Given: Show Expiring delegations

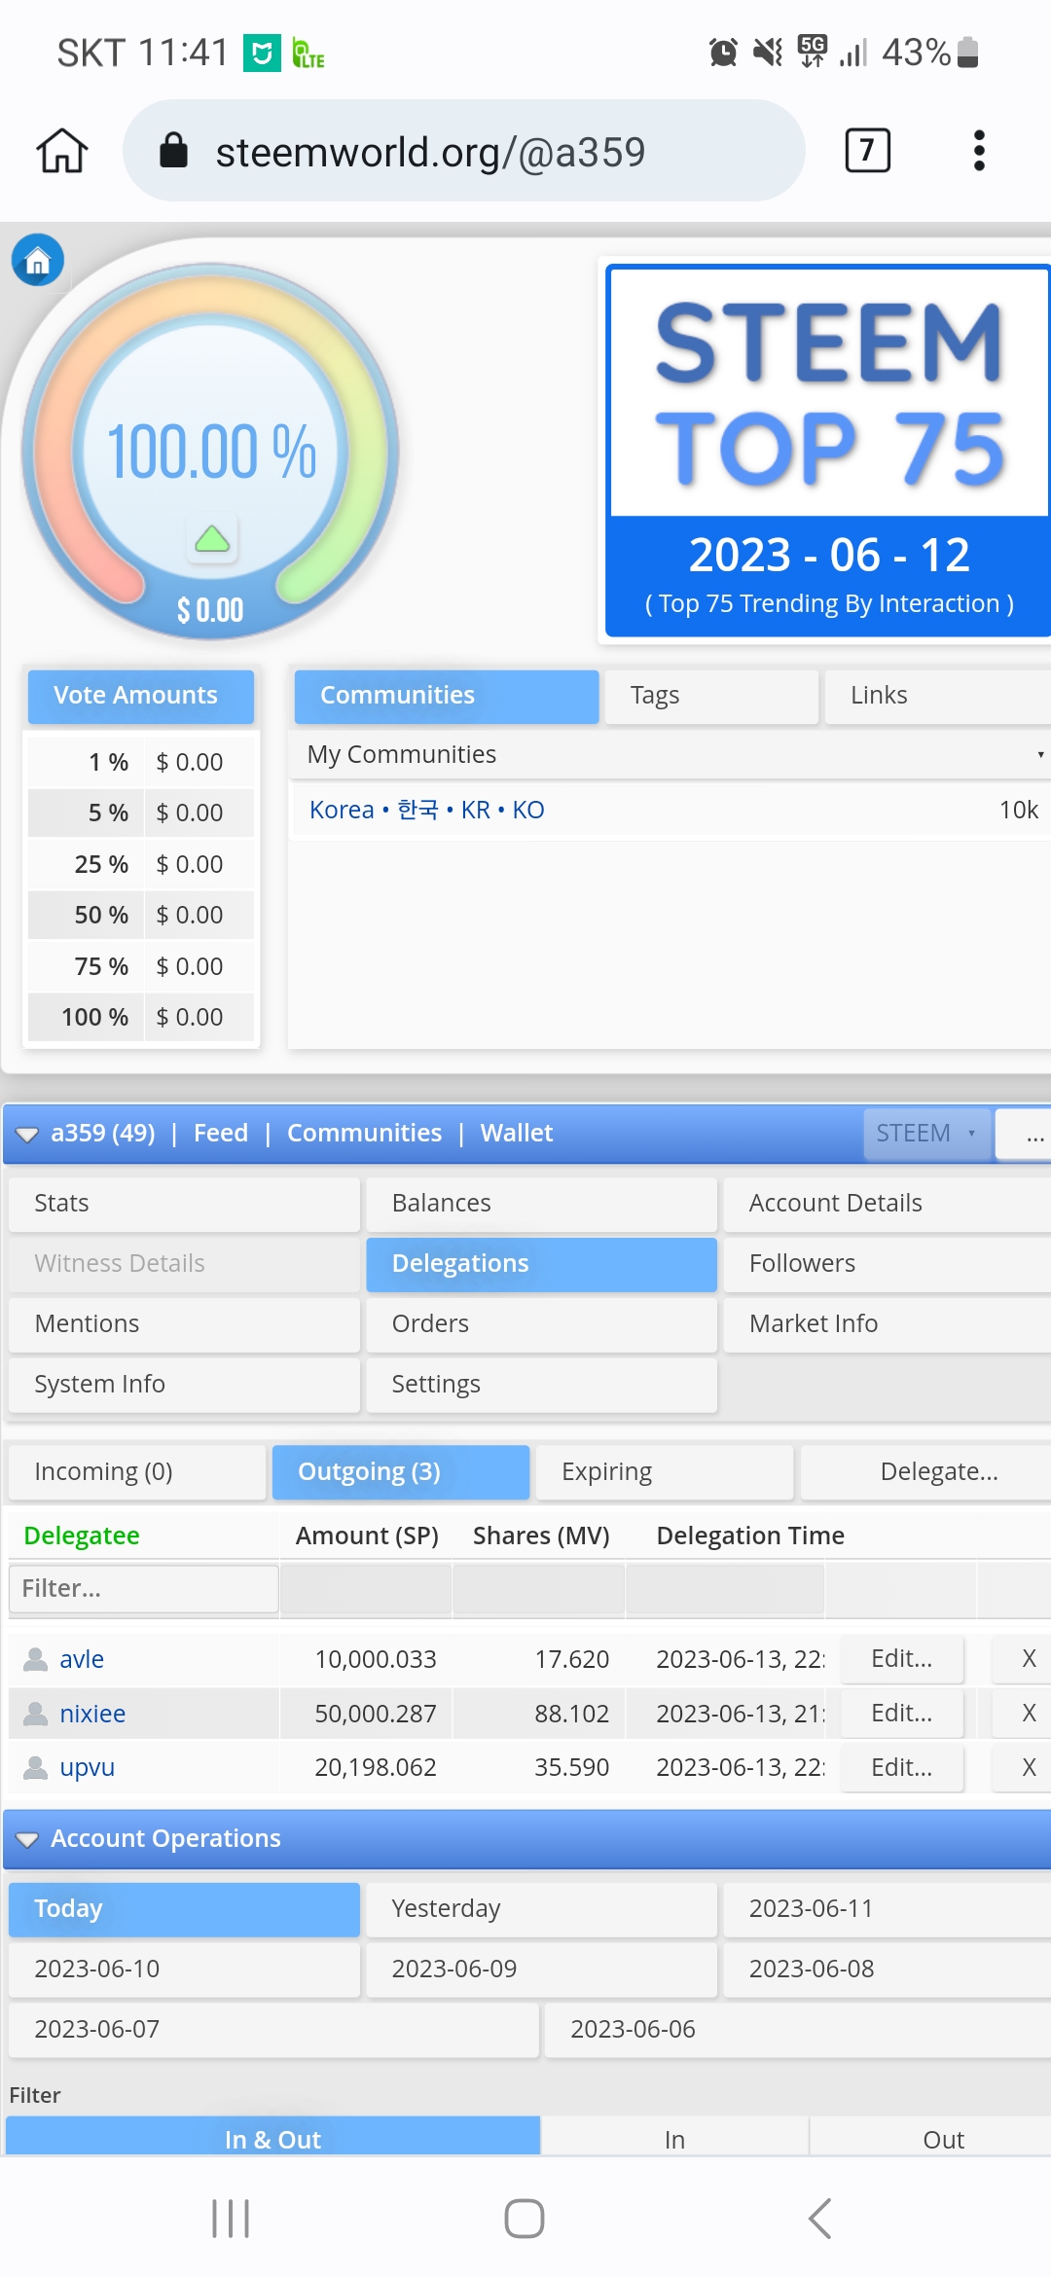Looking at the screenshot, I should pos(665,1472).
